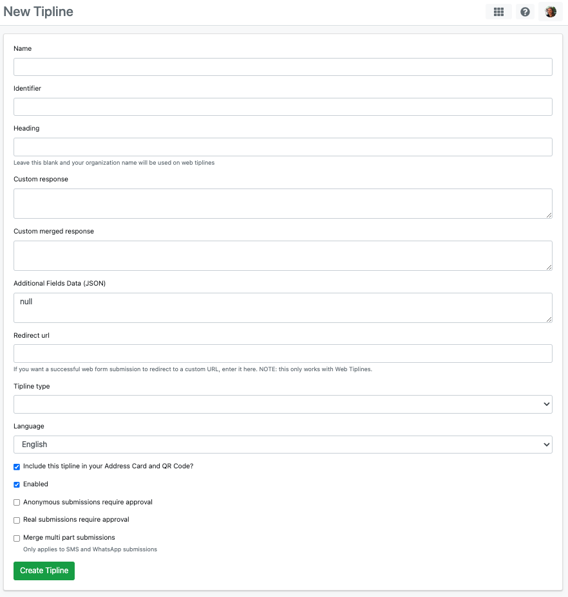The height and width of the screenshot is (597, 568).
Task: Uncheck Include tipline in Address Card checkbox
Action: click(17, 466)
